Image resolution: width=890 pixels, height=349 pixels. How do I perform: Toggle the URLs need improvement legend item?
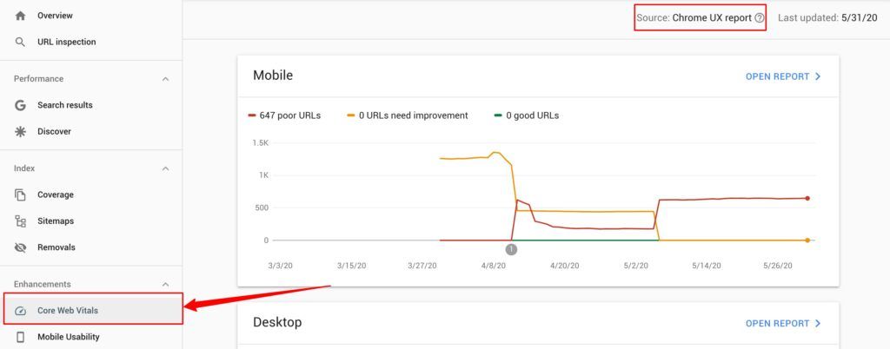point(408,115)
